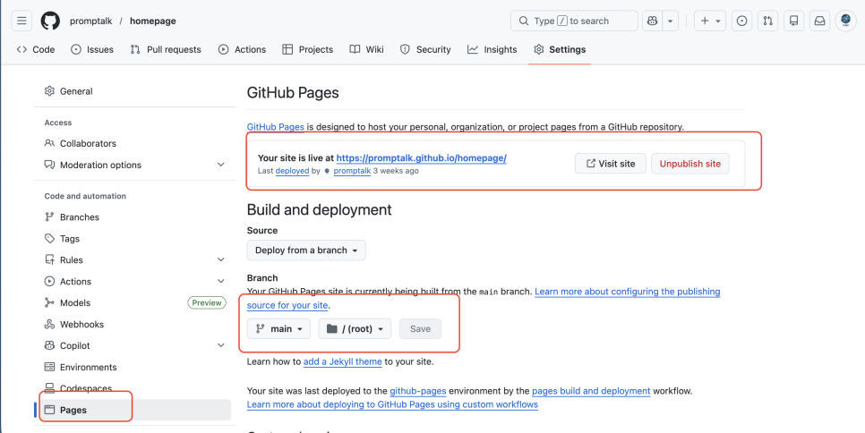Follow the add a Jekyll theme link
The image size is (865, 433).
click(343, 362)
